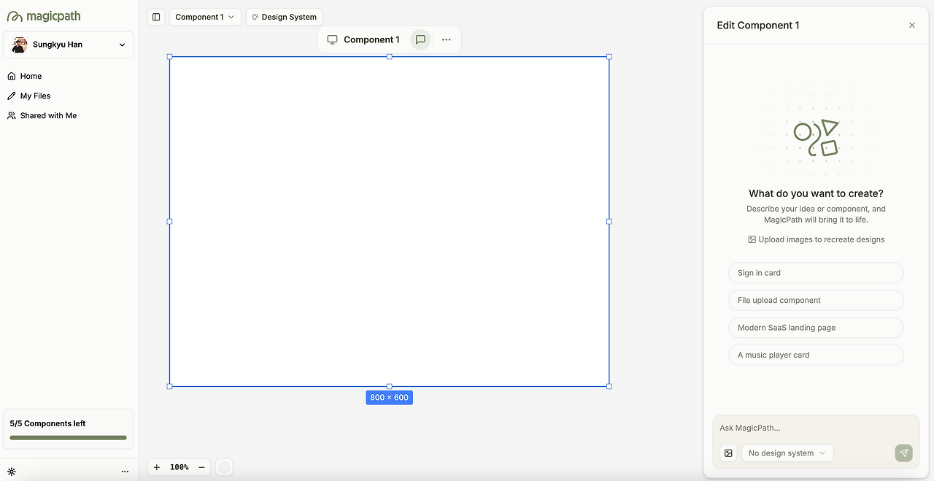Click the What do you want to create? heading
The height and width of the screenshot is (481, 934).
(x=816, y=193)
